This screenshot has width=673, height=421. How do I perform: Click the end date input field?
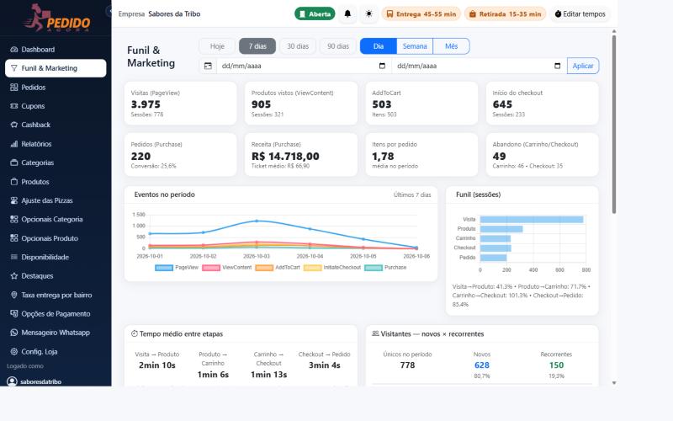[479, 66]
